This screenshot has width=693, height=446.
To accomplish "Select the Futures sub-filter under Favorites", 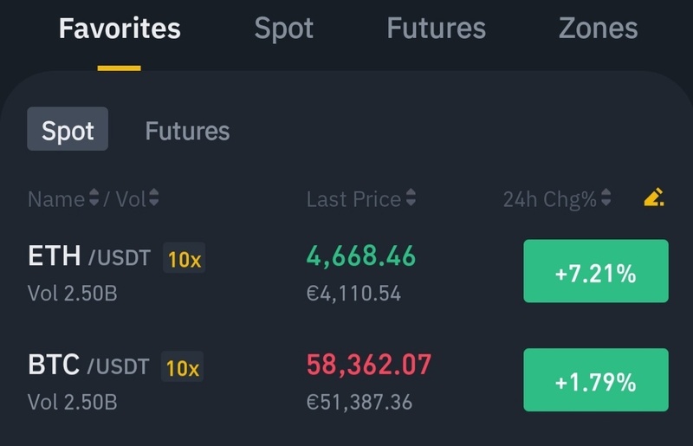I will 187,131.
